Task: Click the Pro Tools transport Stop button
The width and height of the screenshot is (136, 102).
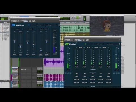Action: coord(75,18)
